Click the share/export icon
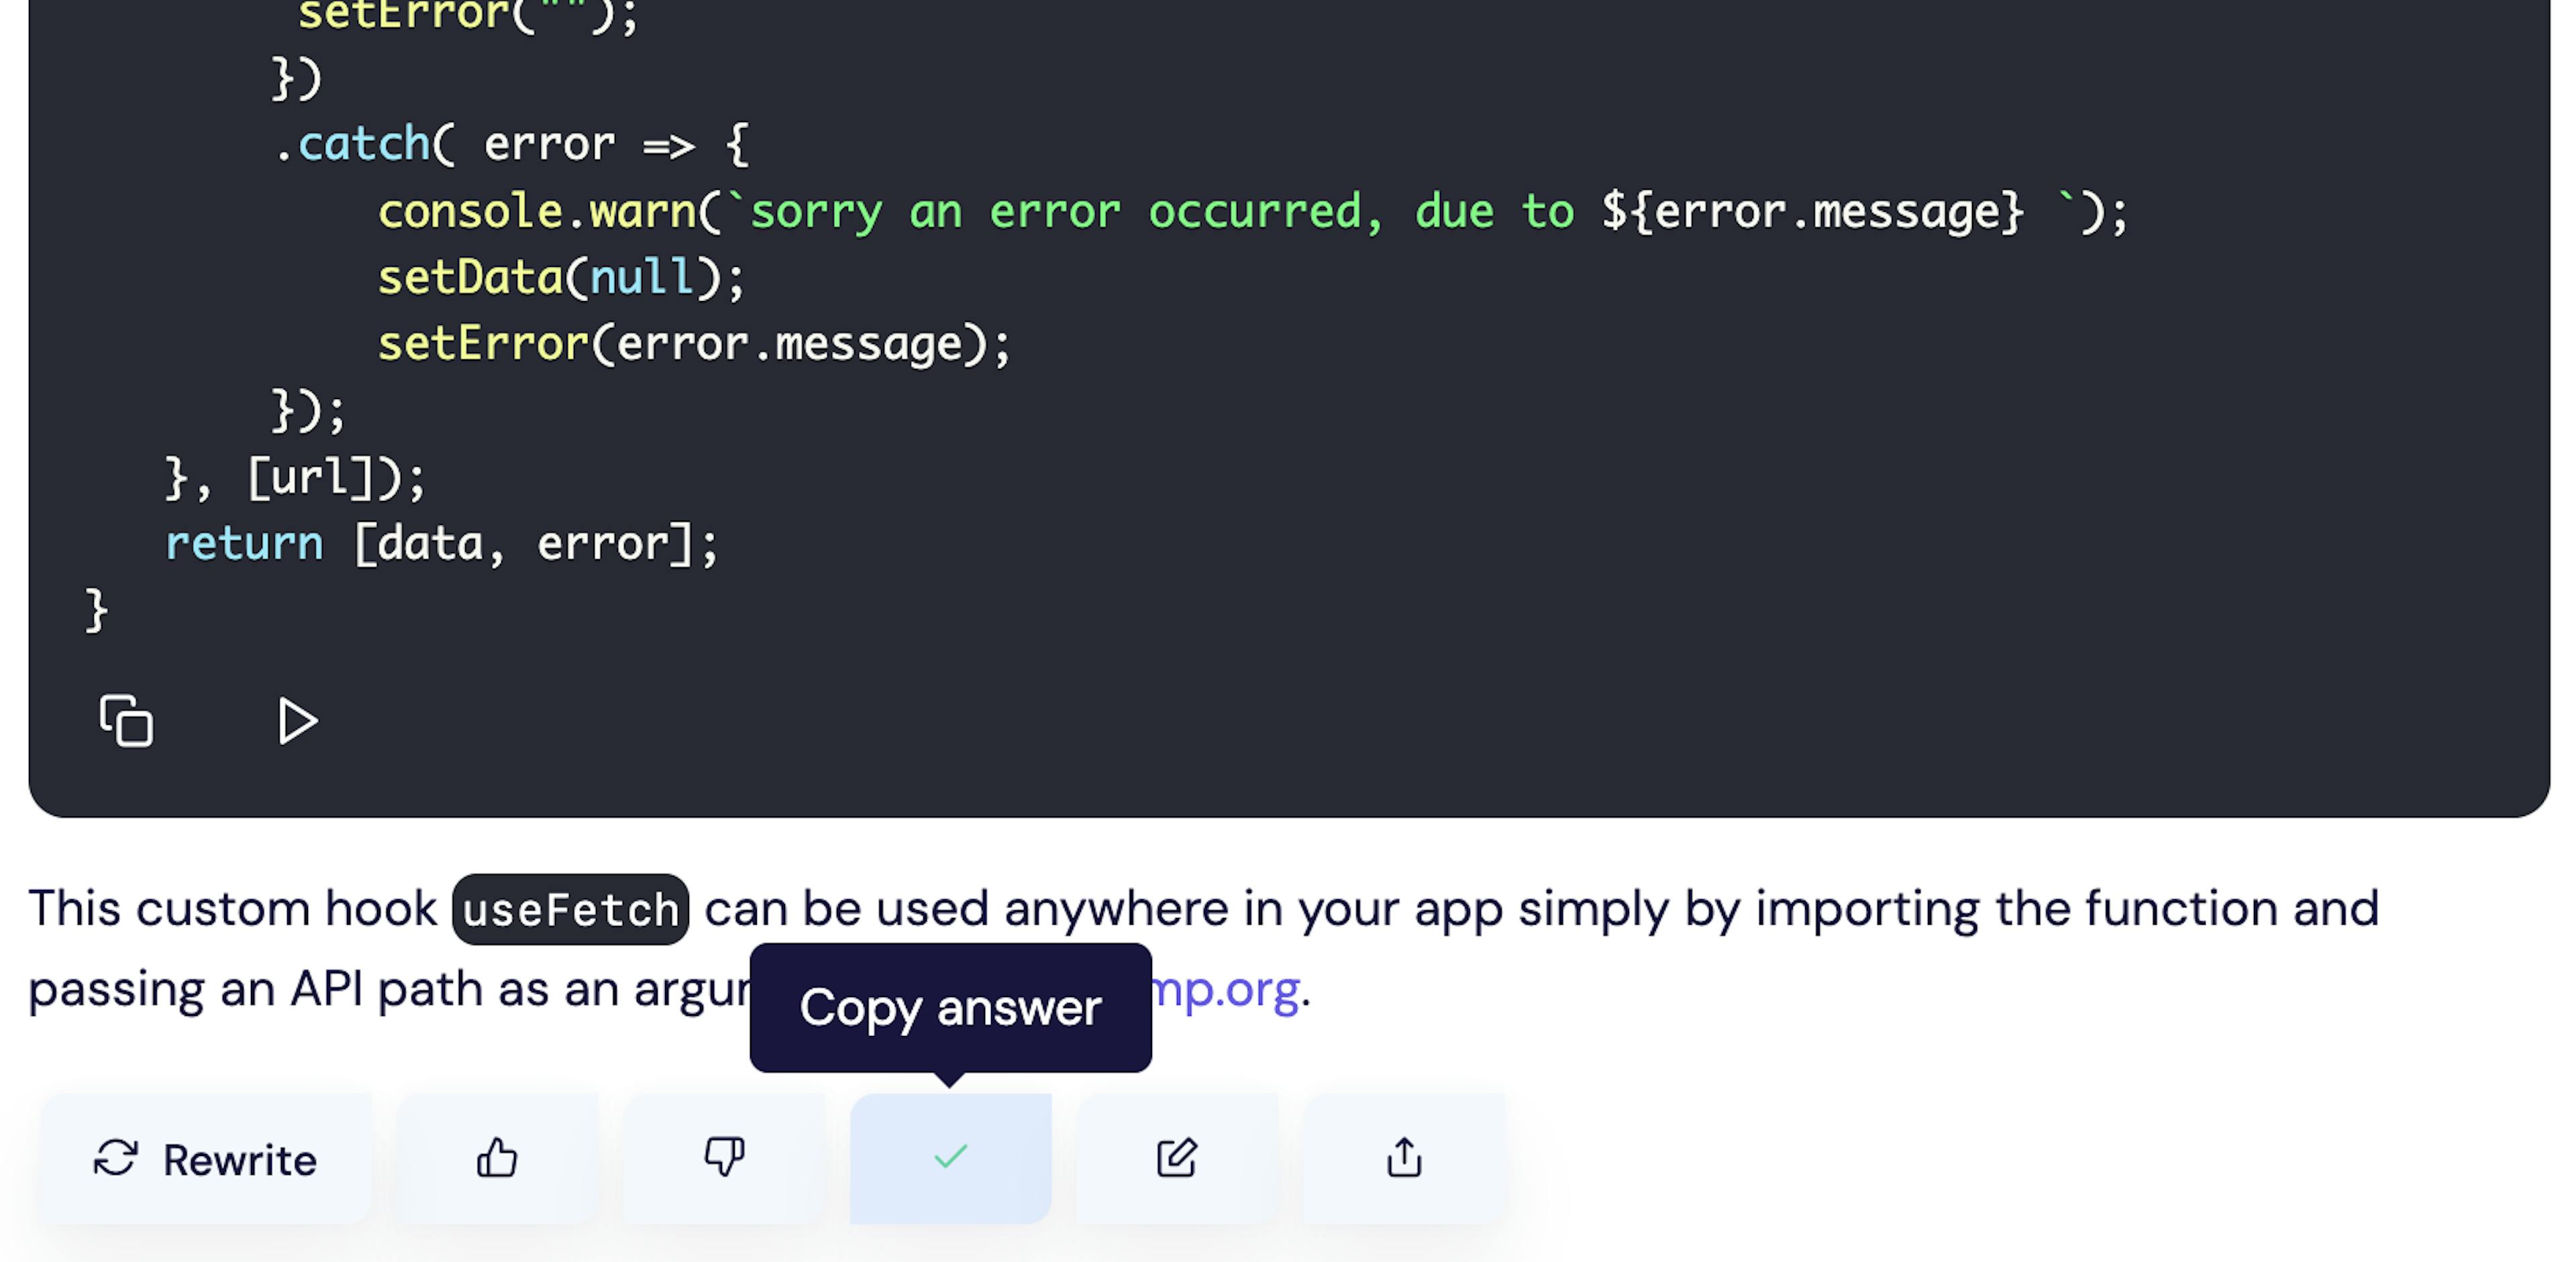The width and height of the screenshot is (2576, 1262). tap(1403, 1155)
